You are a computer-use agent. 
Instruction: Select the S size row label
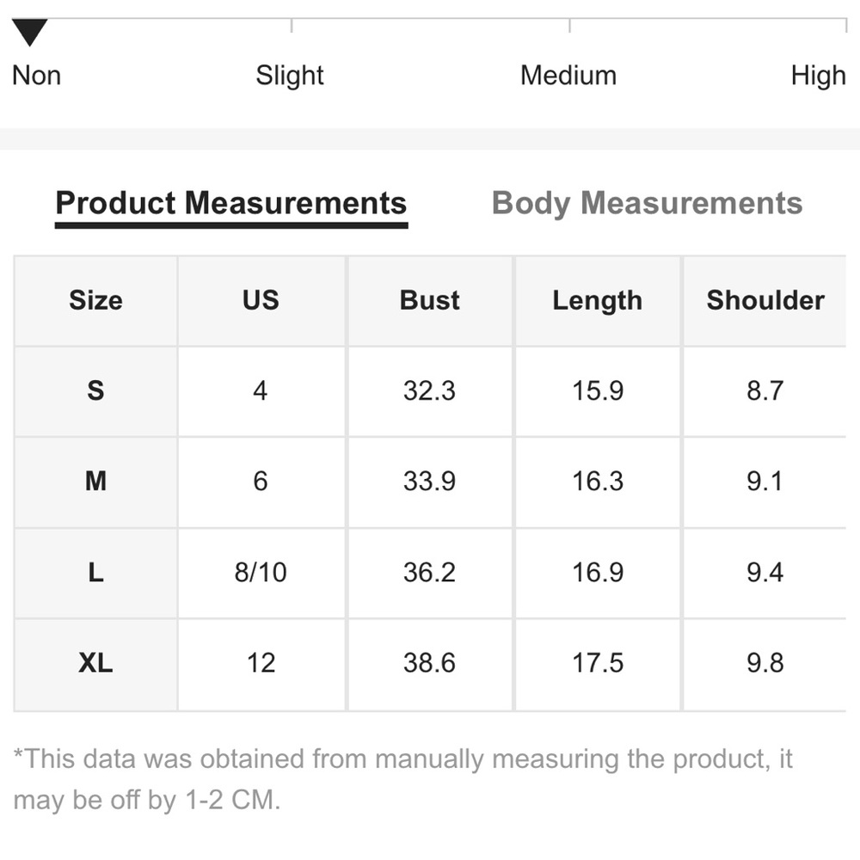pyautogui.click(x=95, y=391)
